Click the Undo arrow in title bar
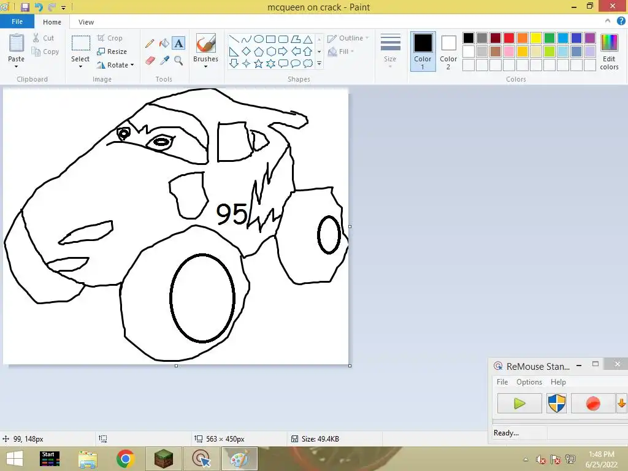The height and width of the screenshot is (471, 628). (39, 7)
